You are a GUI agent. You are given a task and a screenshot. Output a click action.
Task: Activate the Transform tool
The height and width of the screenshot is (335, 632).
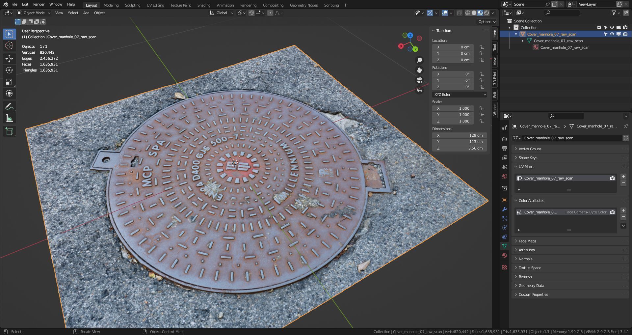(x=9, y=93)
